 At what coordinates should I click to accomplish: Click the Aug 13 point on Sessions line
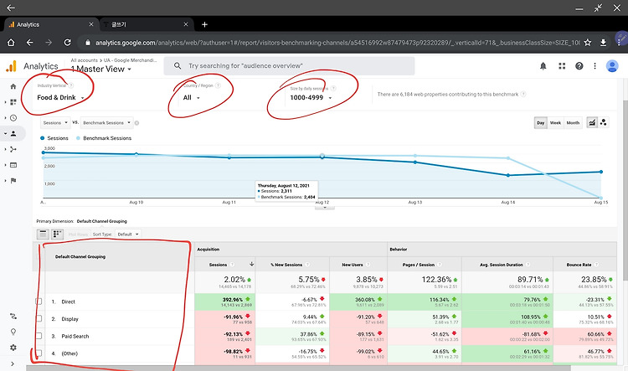pyautogui.click(x=415, y=162)
